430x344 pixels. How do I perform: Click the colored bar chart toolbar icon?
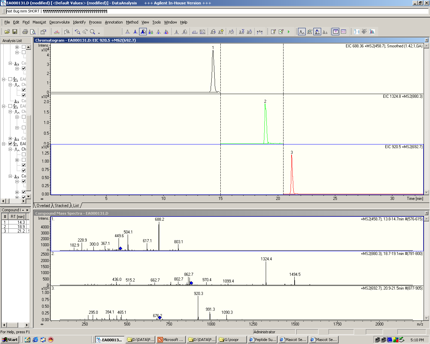[372, 32]
